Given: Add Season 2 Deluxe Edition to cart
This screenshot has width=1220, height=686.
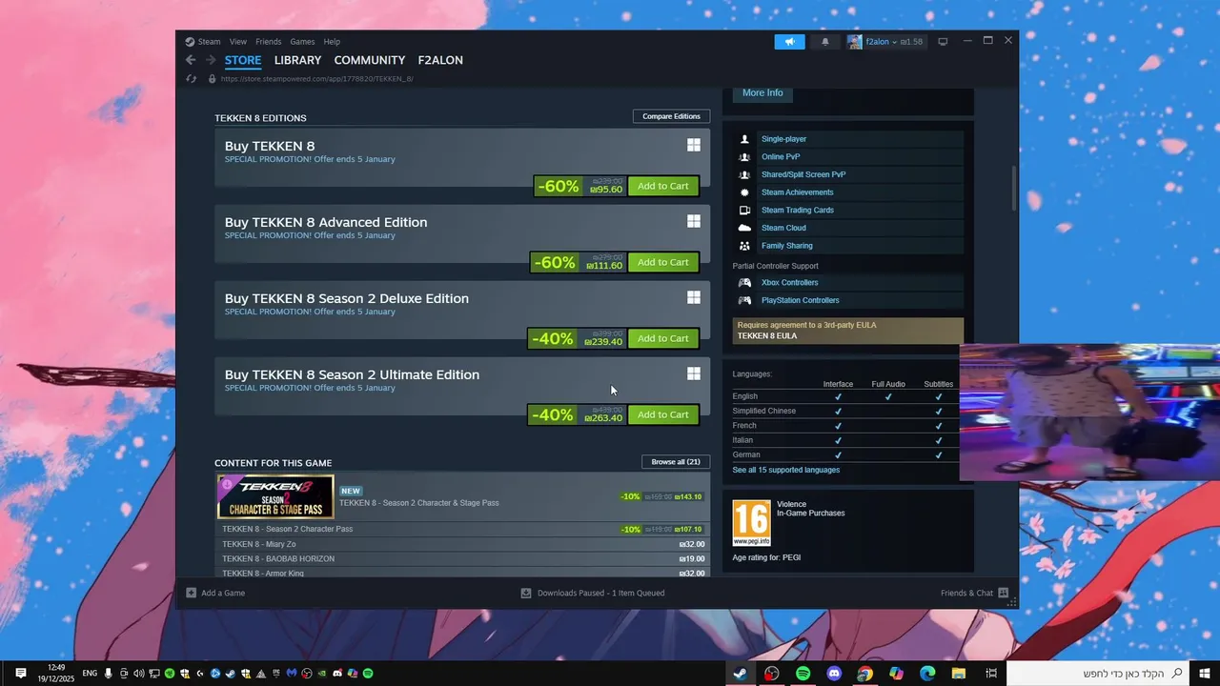Looking at the screenshot, I should pos(662,338).
